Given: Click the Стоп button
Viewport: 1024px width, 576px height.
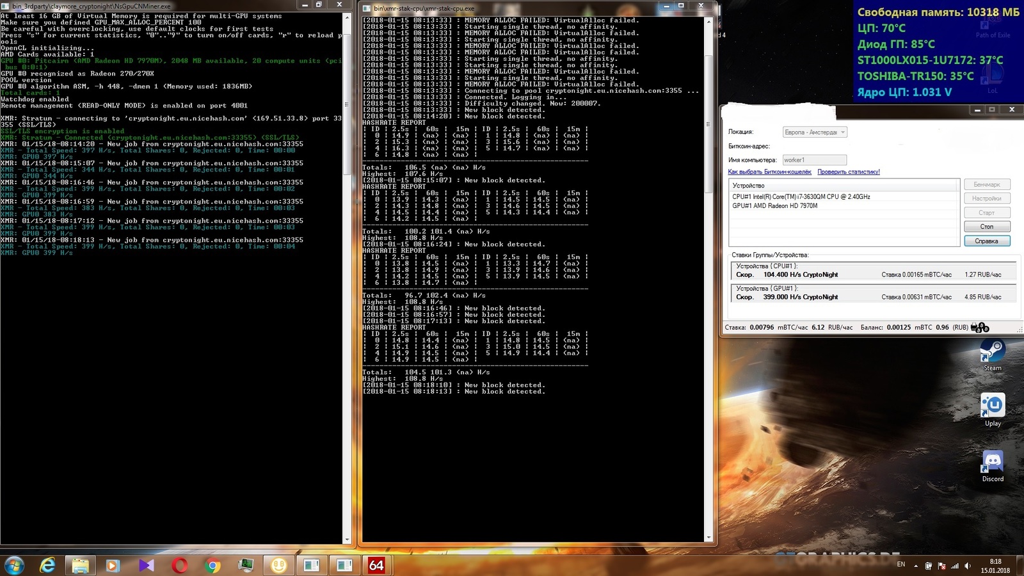Looking at the screenshot, I should click(x=987, y=227).
